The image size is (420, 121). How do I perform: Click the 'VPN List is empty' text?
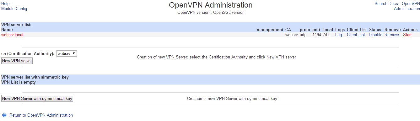pos(19,82)
